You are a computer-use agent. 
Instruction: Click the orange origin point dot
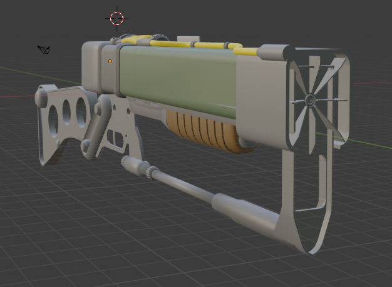click(110, 61)
